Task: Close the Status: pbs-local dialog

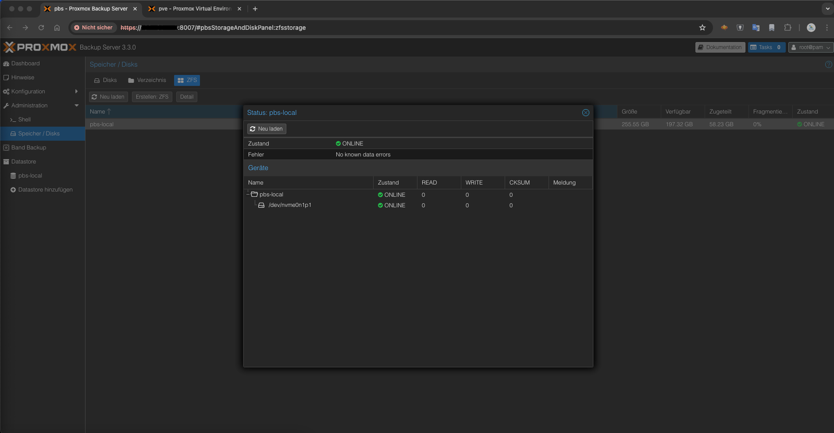Action: 585,113
